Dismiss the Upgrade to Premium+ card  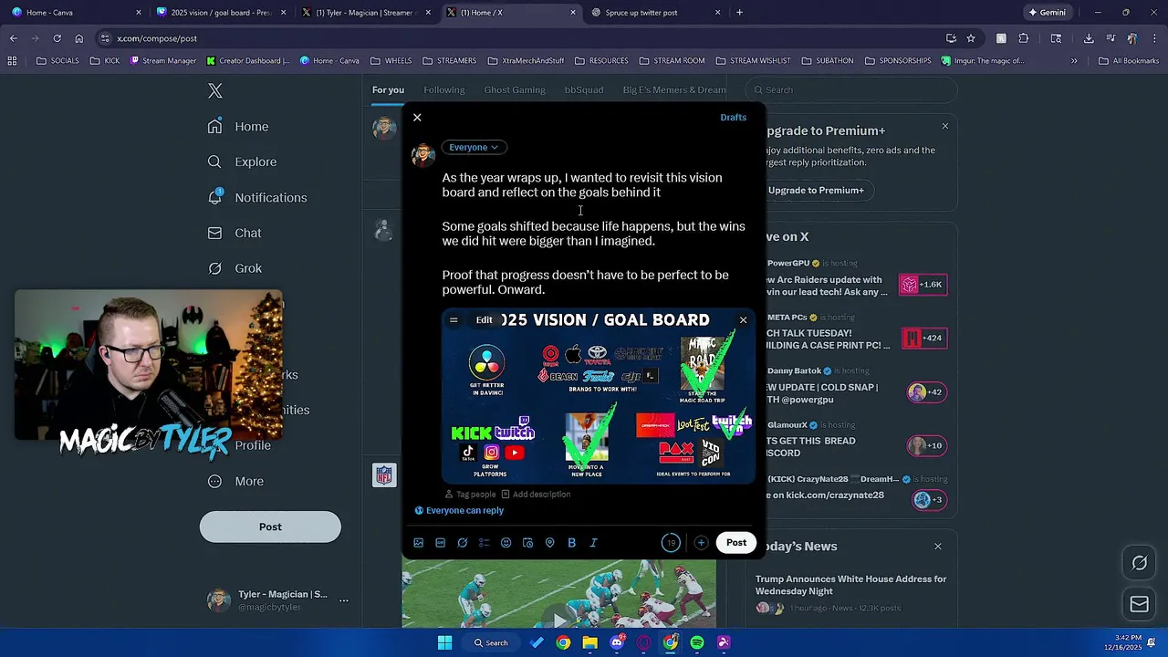(x=945, y=126)
